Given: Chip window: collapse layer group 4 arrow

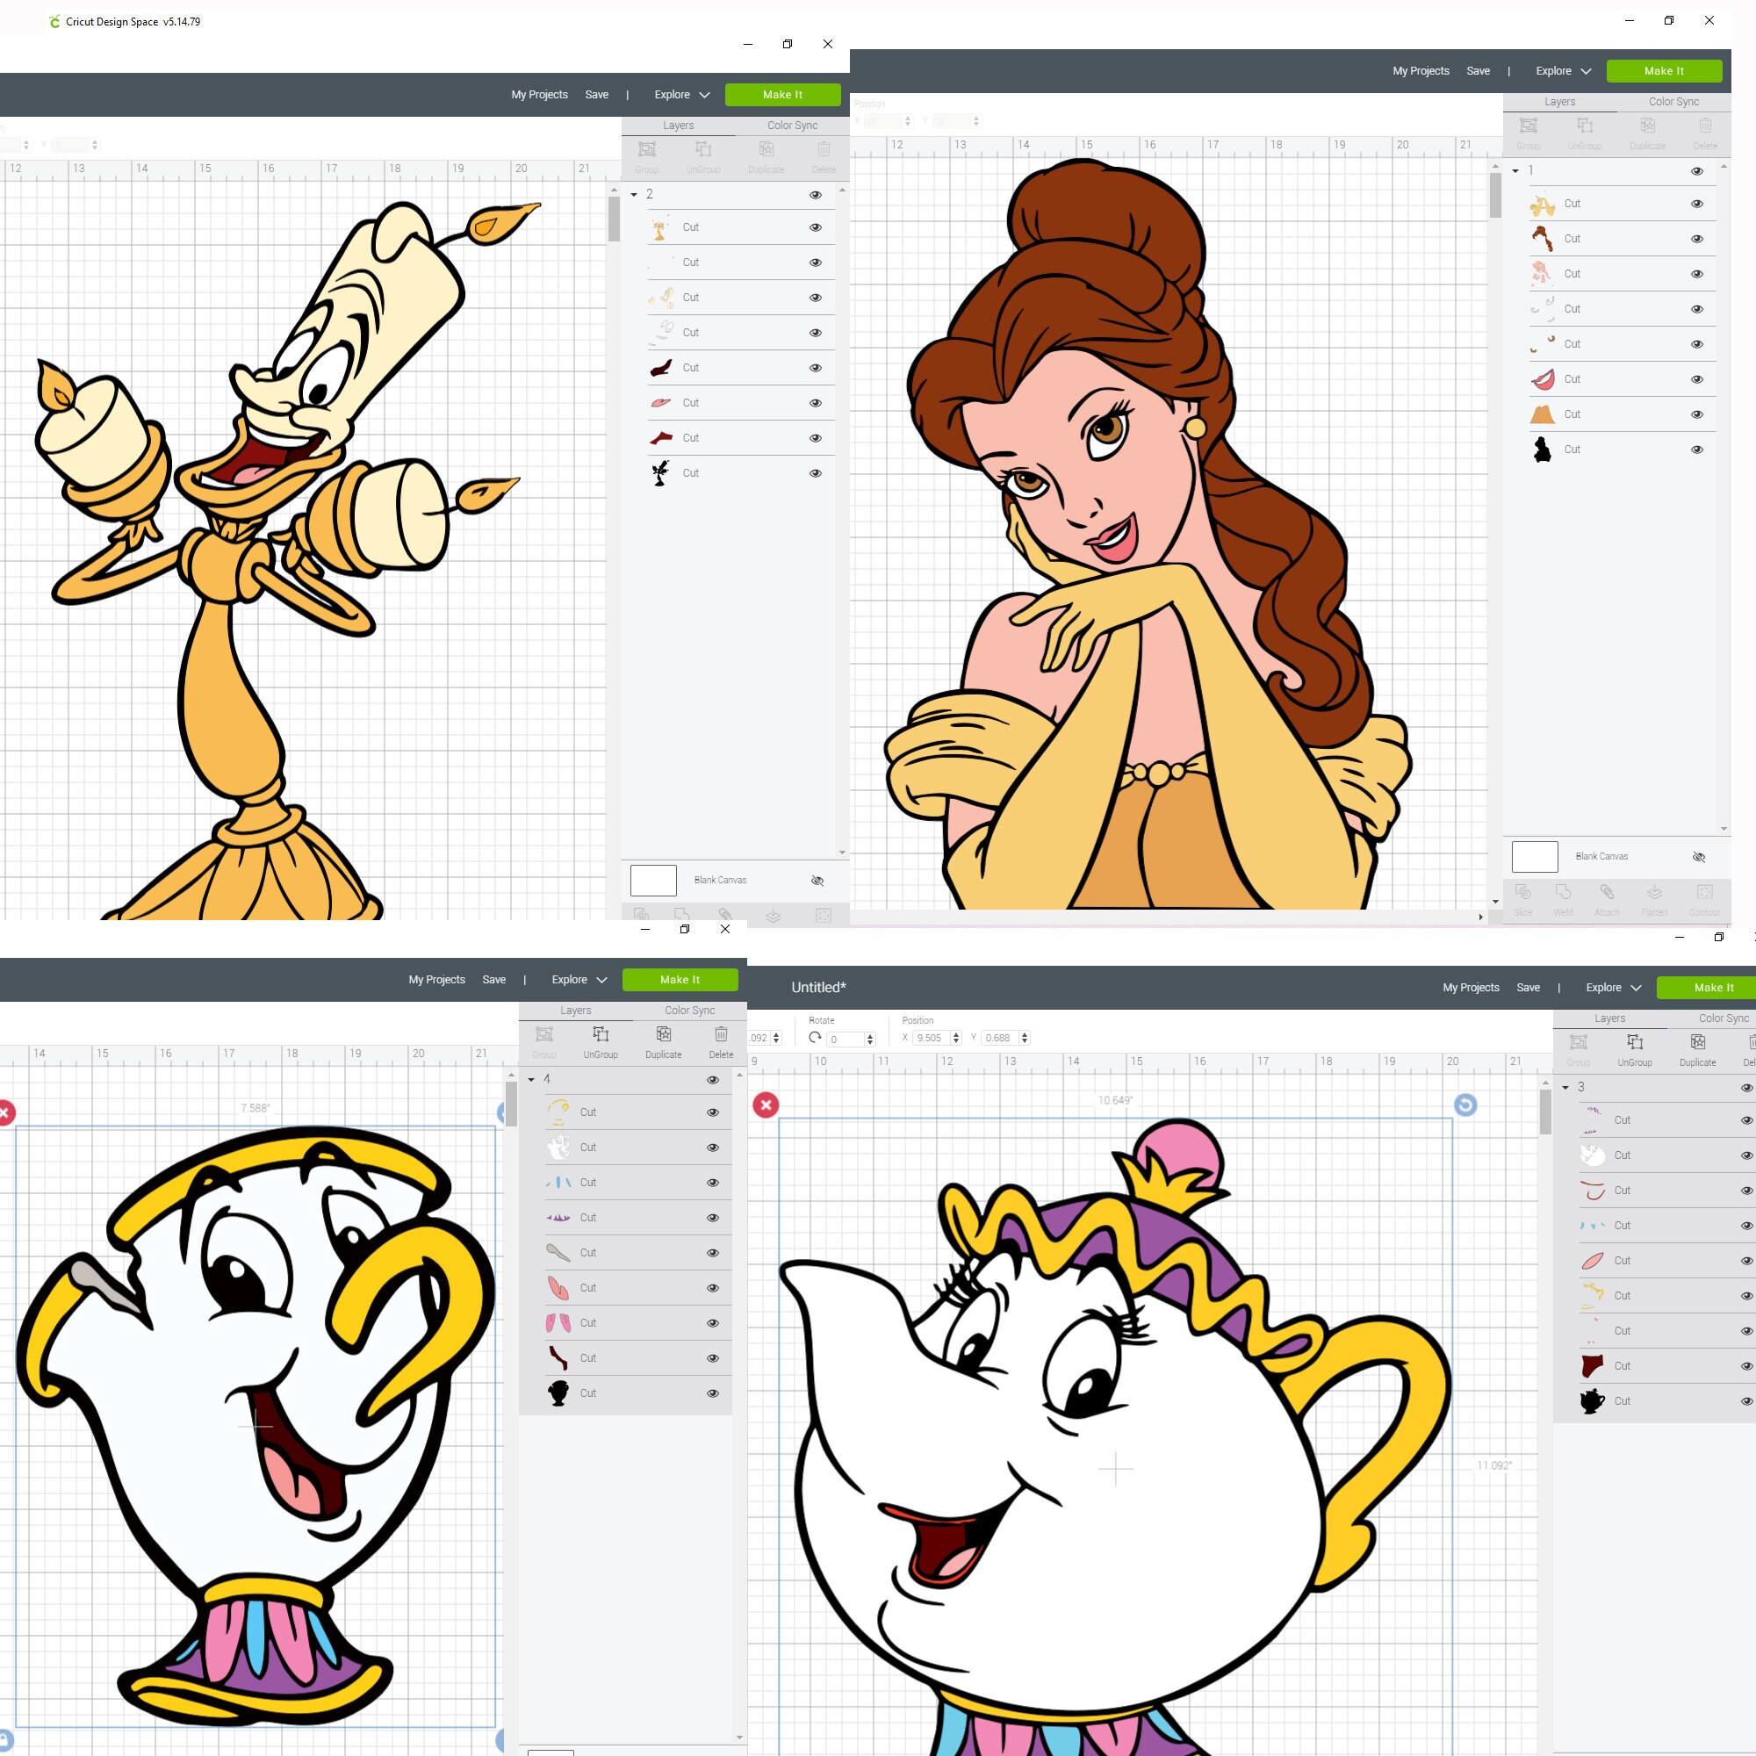Looking at the screenshot, I should [531, 1080].
